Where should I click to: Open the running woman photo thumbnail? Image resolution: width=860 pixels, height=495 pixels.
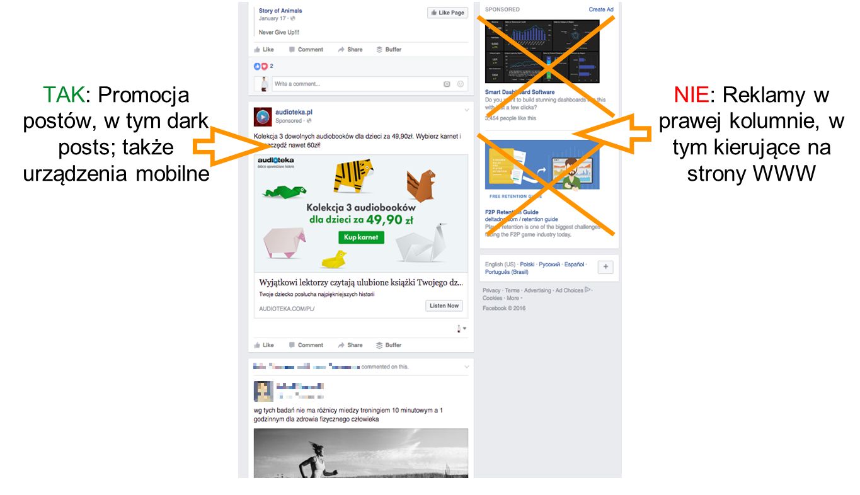click(361, 453)
